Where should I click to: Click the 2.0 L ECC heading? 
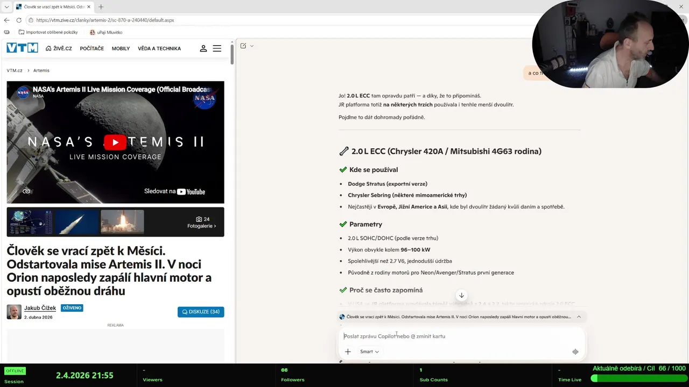446,151
